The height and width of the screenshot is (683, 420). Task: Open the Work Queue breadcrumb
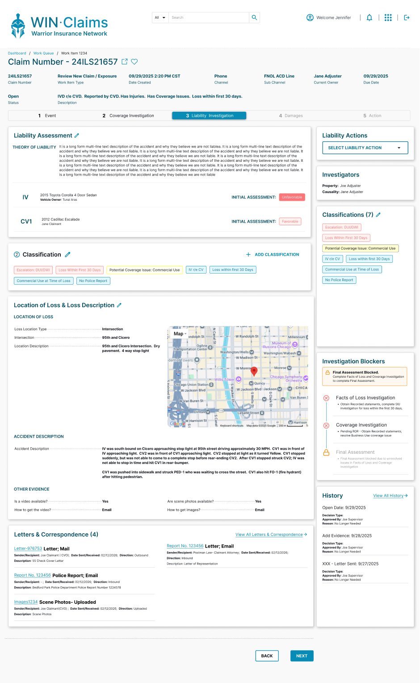(43, 53)
